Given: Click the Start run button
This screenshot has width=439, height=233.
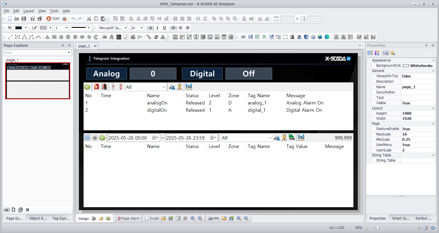Looking at the screenshot, I should 53,19.
